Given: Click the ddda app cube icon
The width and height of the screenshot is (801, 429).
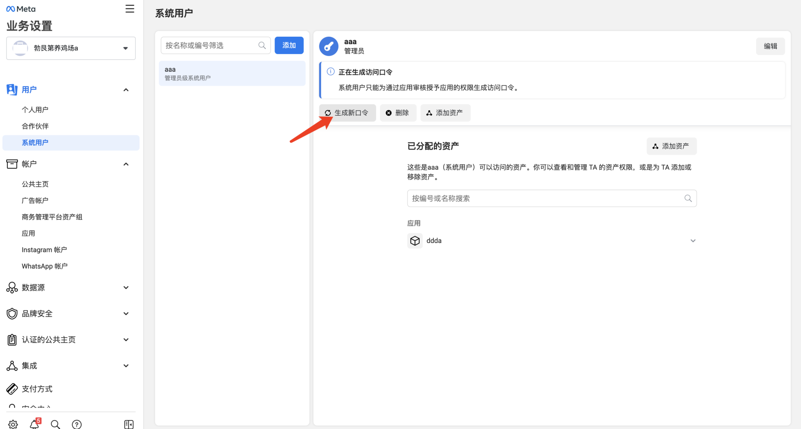Looking at the screenshot, I should 415,241.
